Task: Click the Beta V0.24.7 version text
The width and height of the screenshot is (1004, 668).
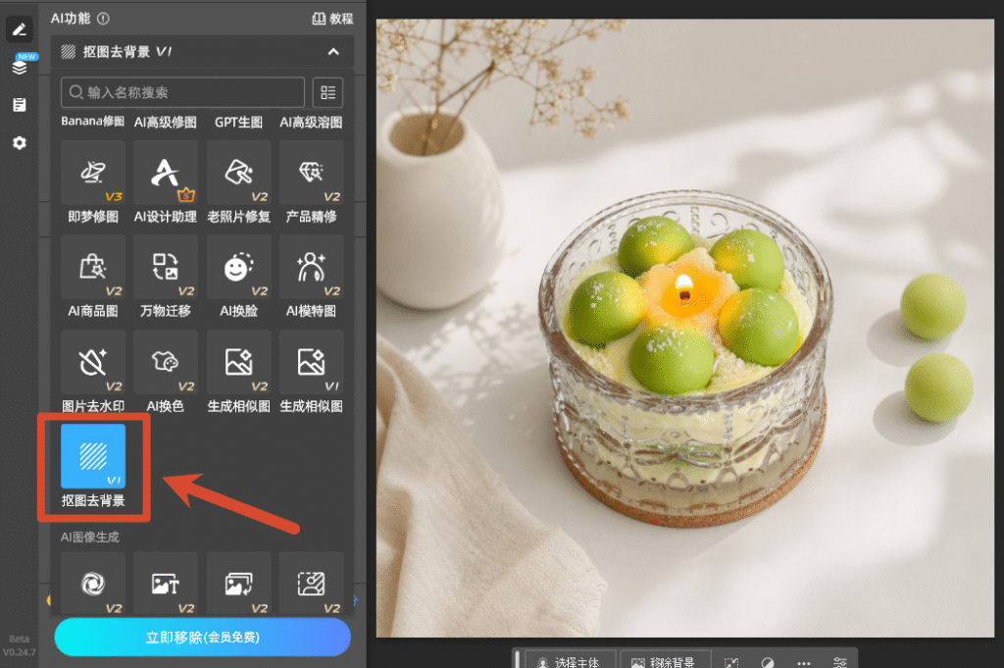Action: (x=20, y=645)
